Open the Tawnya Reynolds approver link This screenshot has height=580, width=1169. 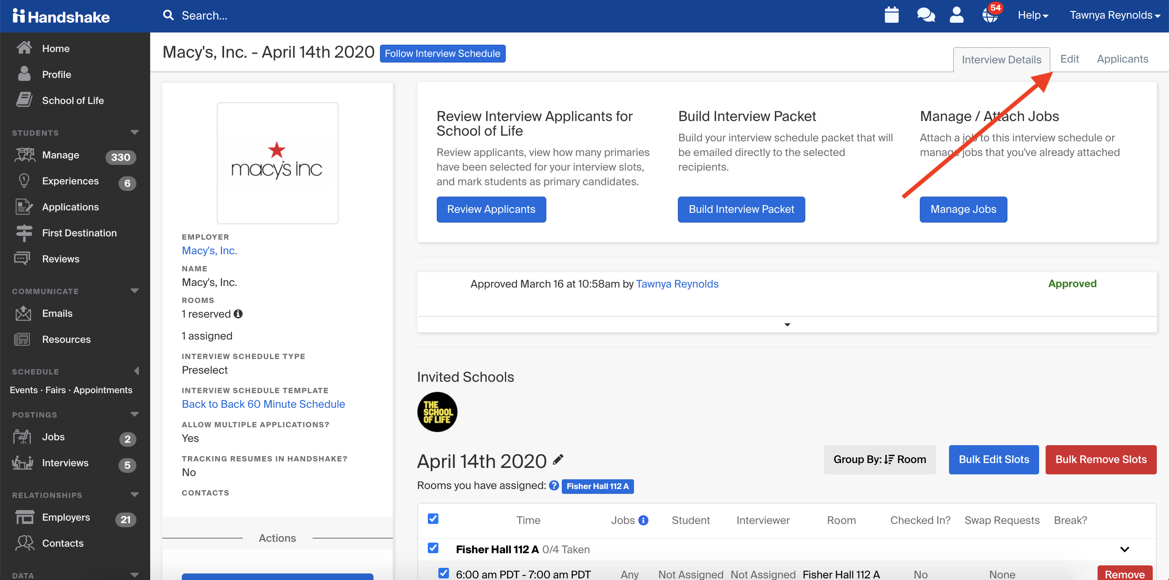pyautogui.click(x=677, y=284)
